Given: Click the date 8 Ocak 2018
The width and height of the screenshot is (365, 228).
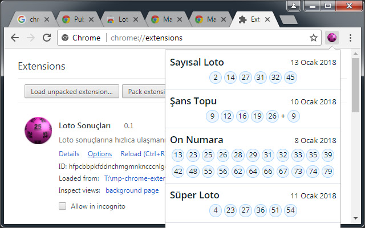Looking at the screenshot, I should pos(315,141).
